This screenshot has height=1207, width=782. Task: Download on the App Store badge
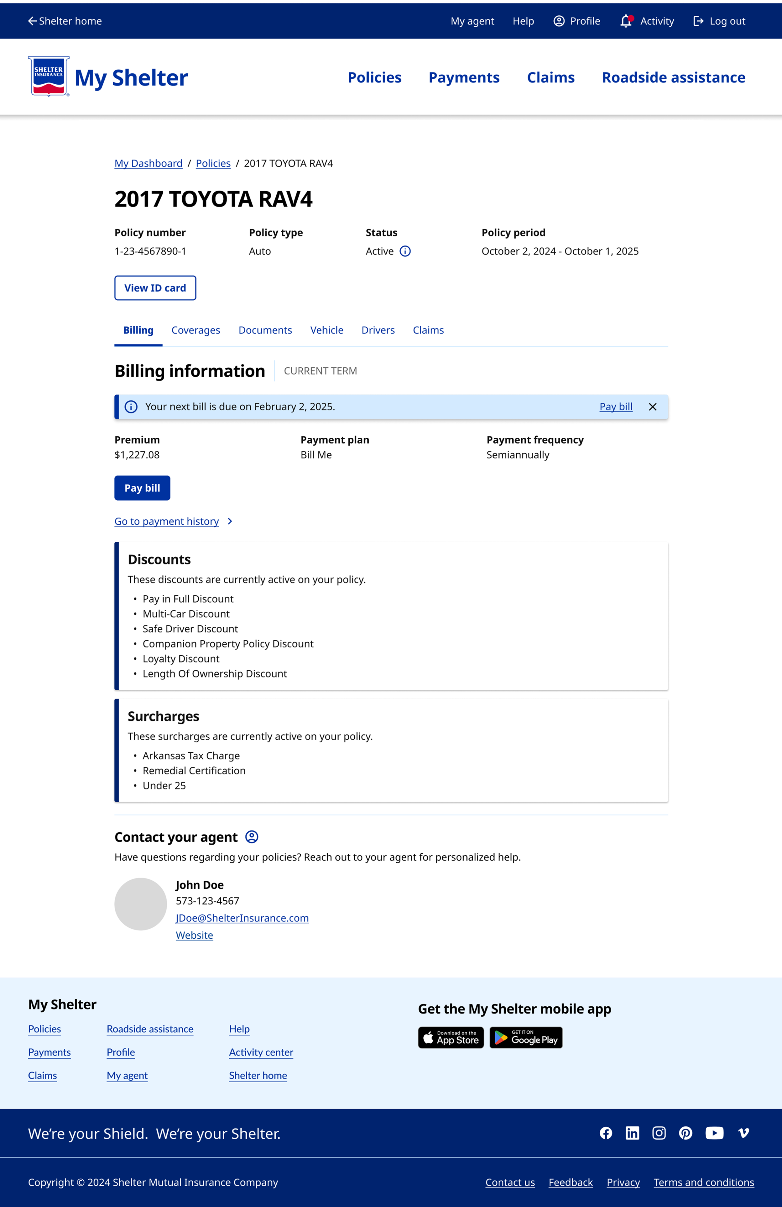(x=451, y=1038)
